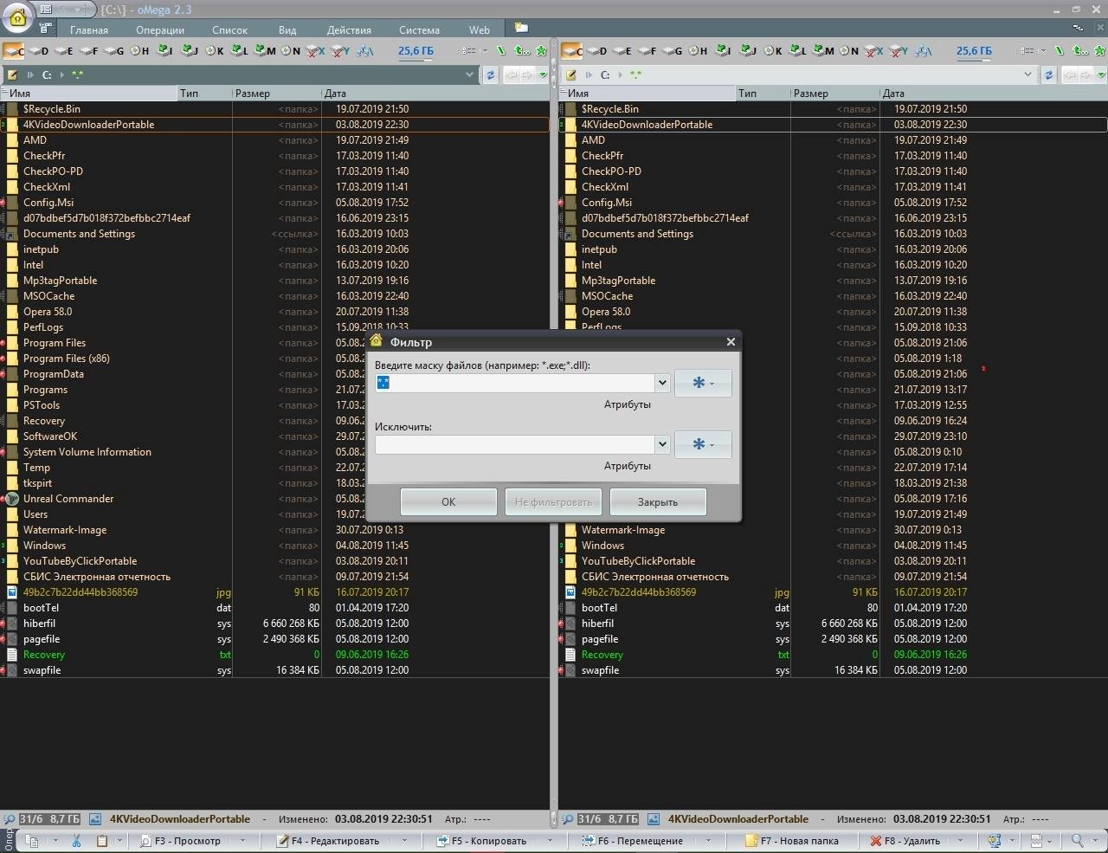Select CD drive H in left panel
1108x853 pixels.
tap(139, 51)
